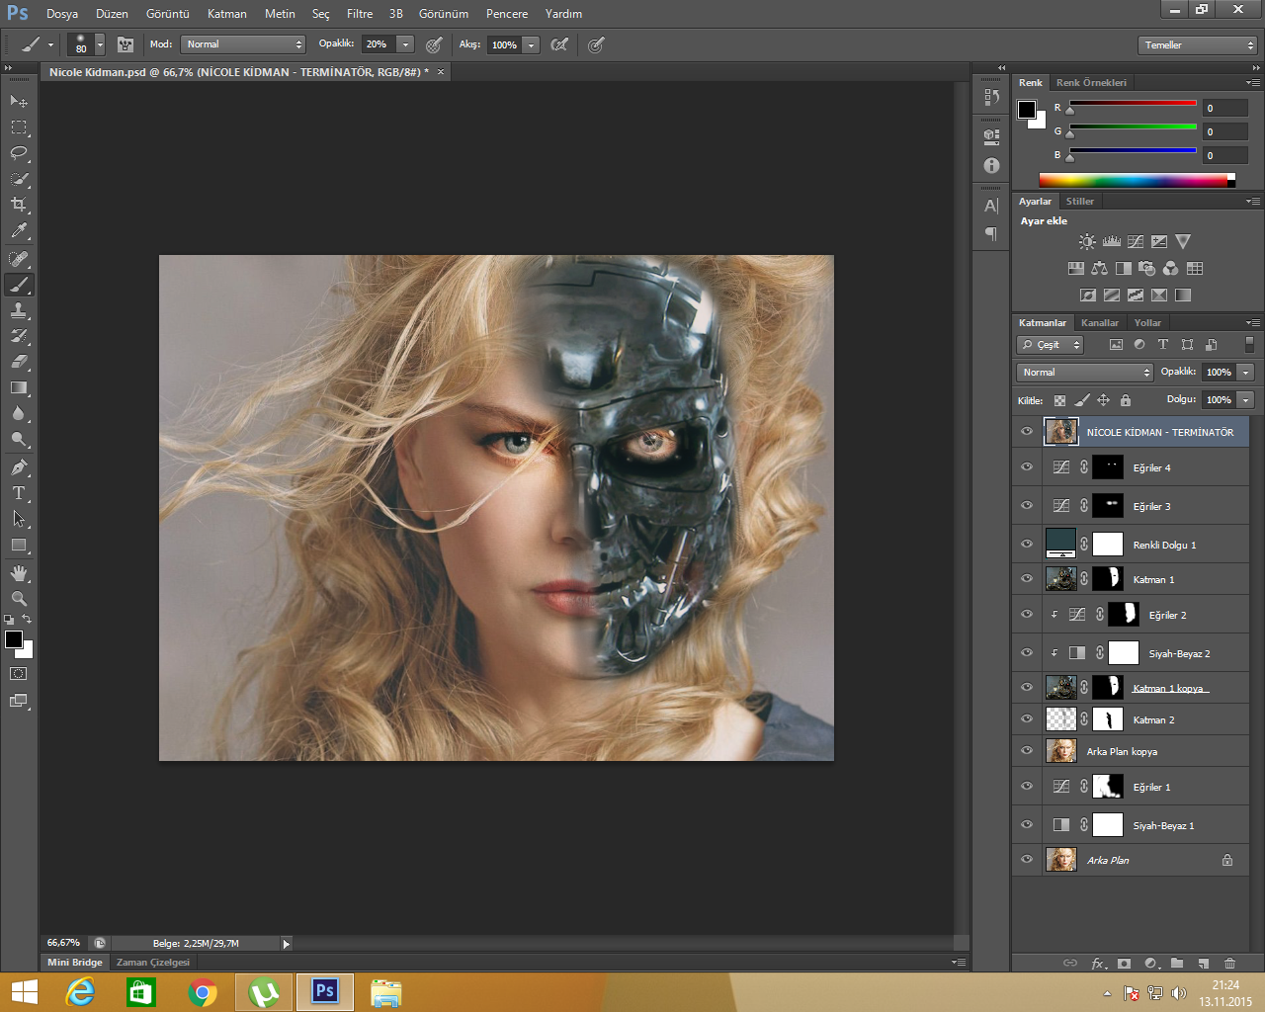Click the delete layer trash icon

1229,963
